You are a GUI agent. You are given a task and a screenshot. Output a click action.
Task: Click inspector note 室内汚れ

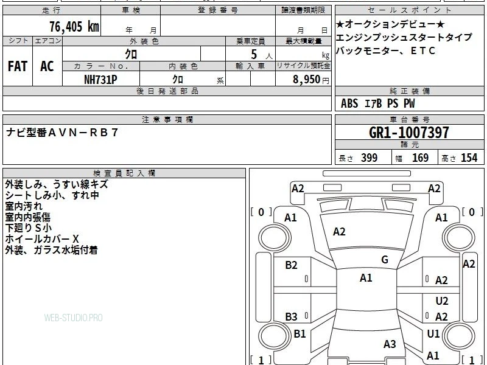click(x=24, y=206)
